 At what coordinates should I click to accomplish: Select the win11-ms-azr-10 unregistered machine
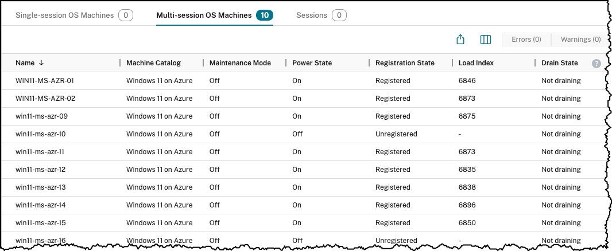[x=41, y=134]
